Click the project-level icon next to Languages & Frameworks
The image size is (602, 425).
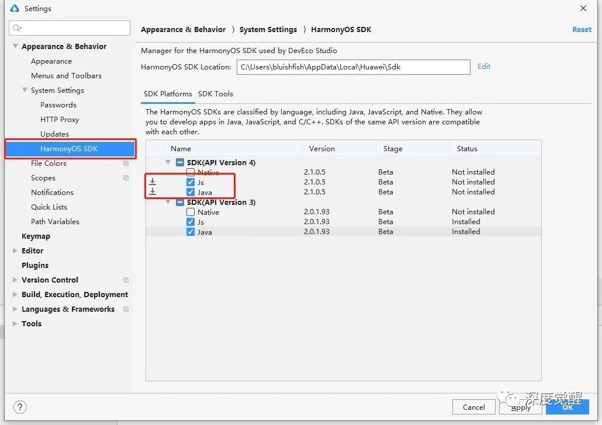coord(126,309)
